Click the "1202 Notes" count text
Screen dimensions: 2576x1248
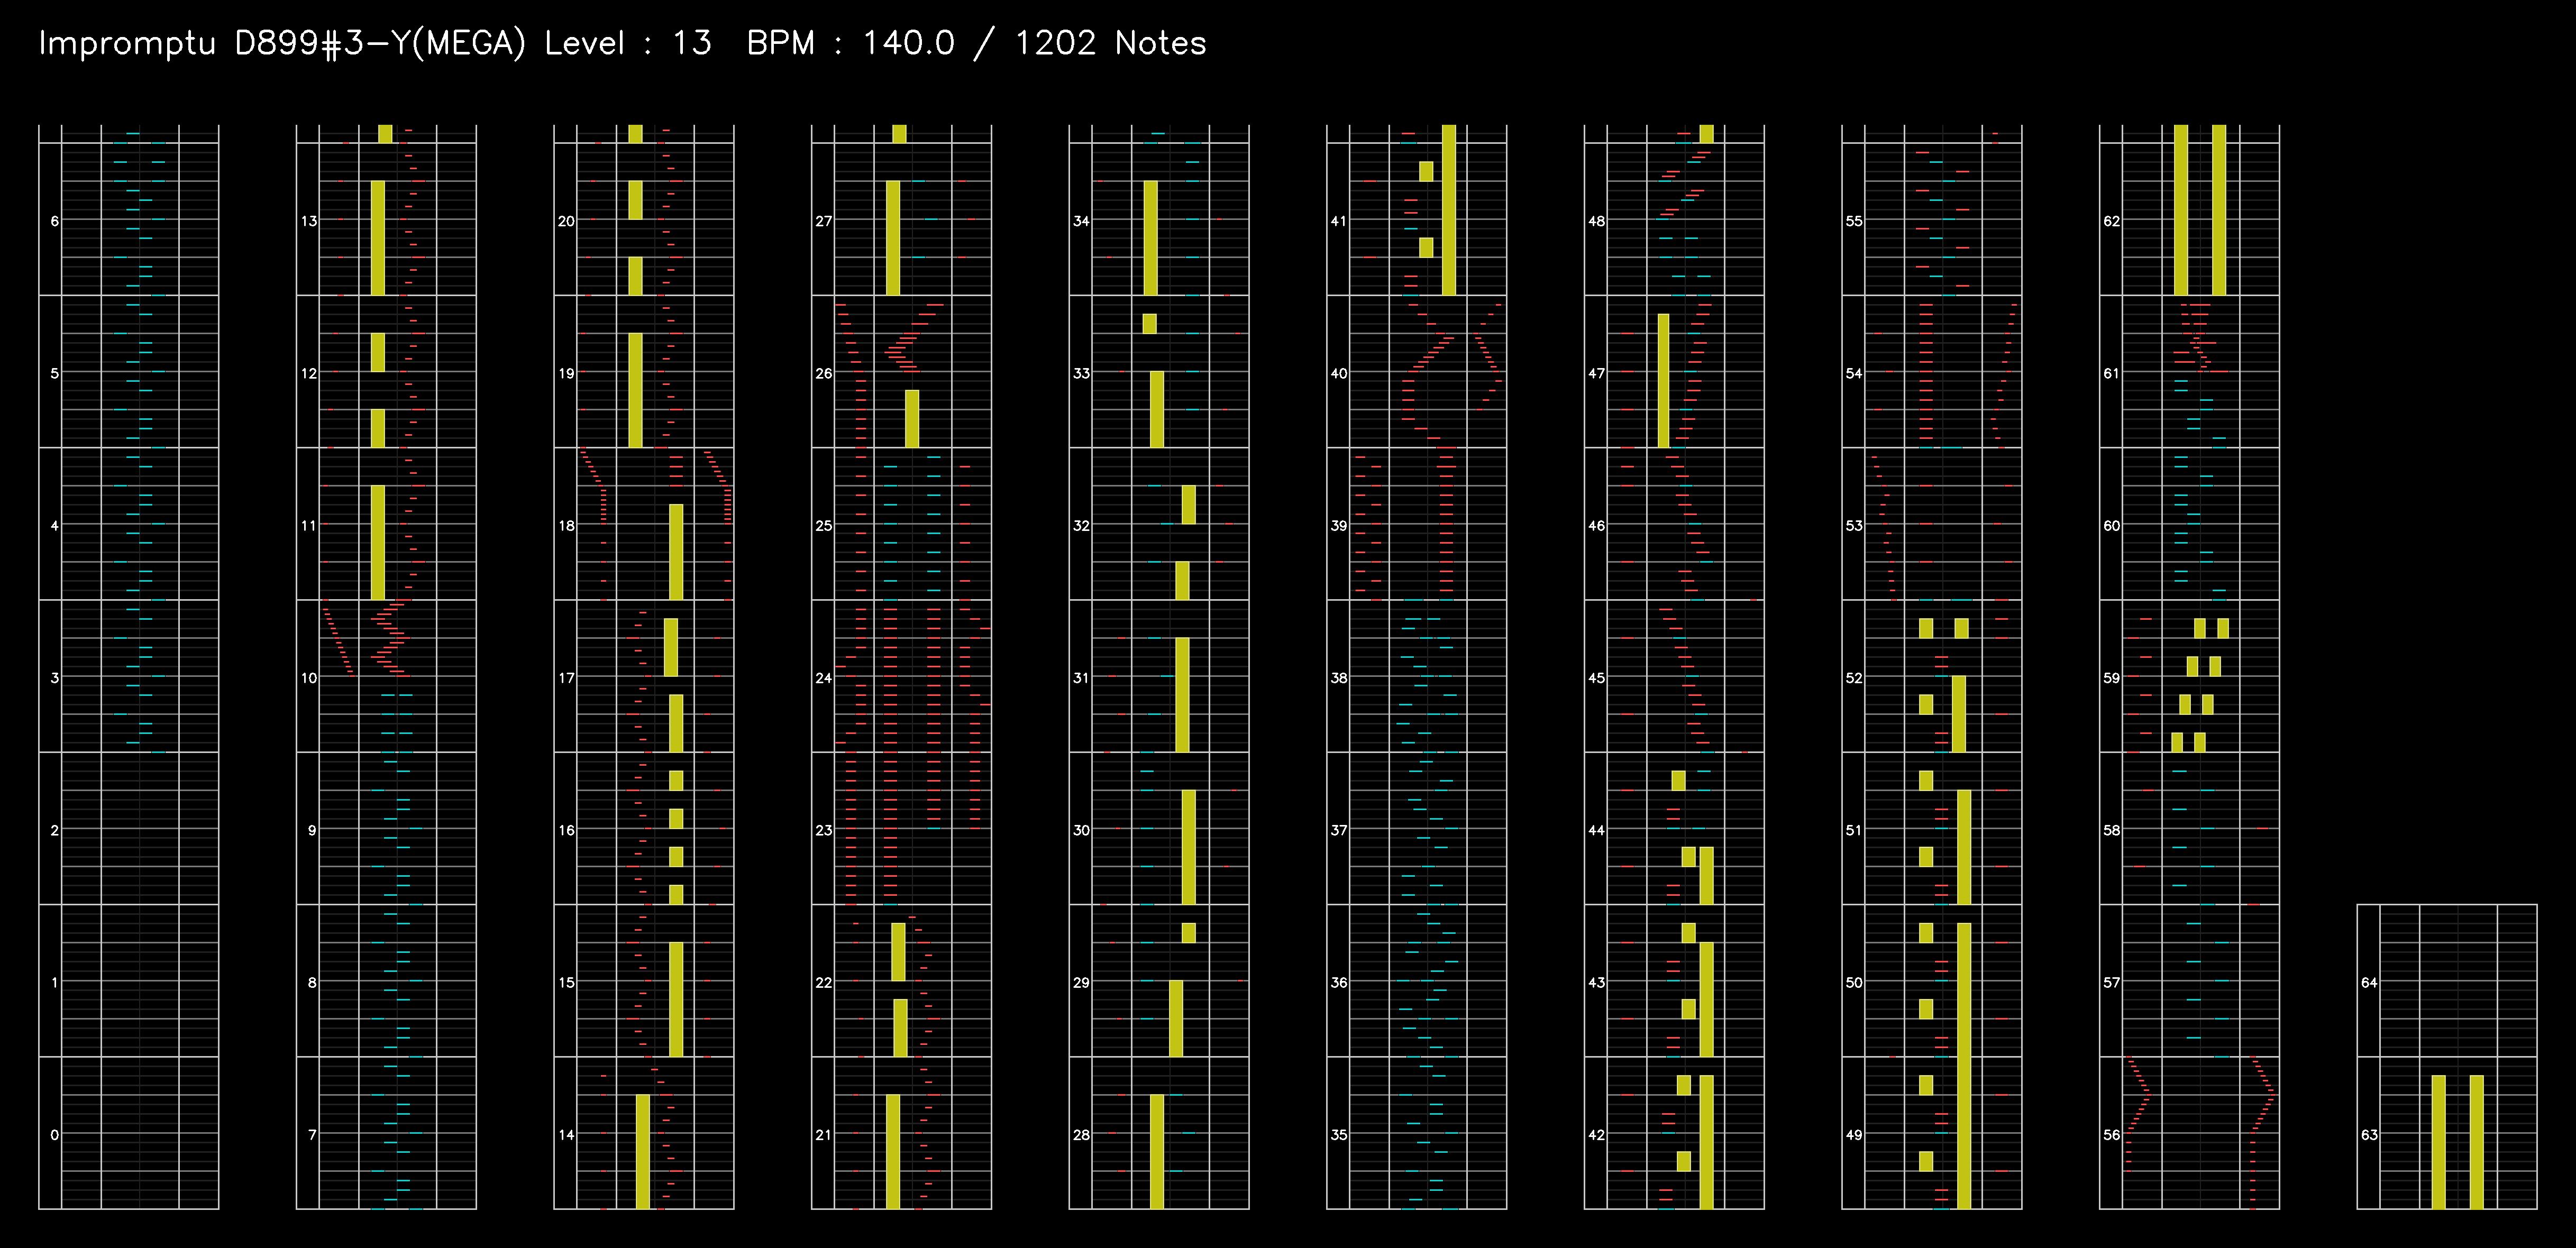(1110, 43)
